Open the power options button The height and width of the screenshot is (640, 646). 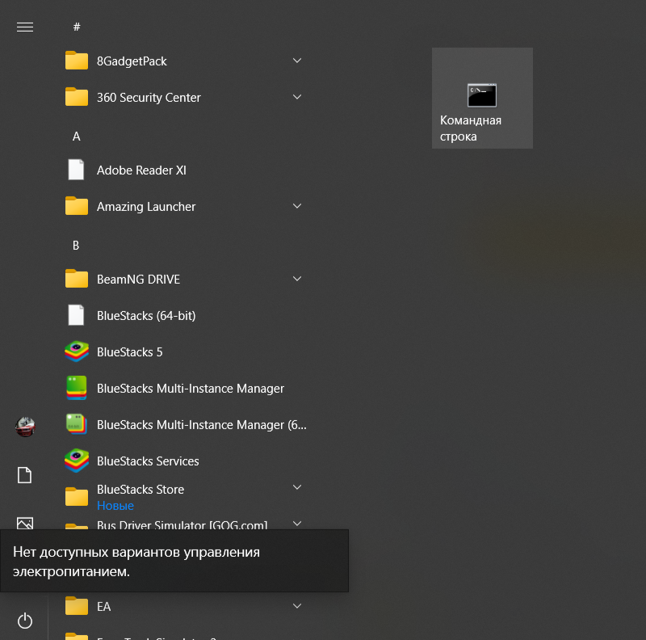[24, 621]
